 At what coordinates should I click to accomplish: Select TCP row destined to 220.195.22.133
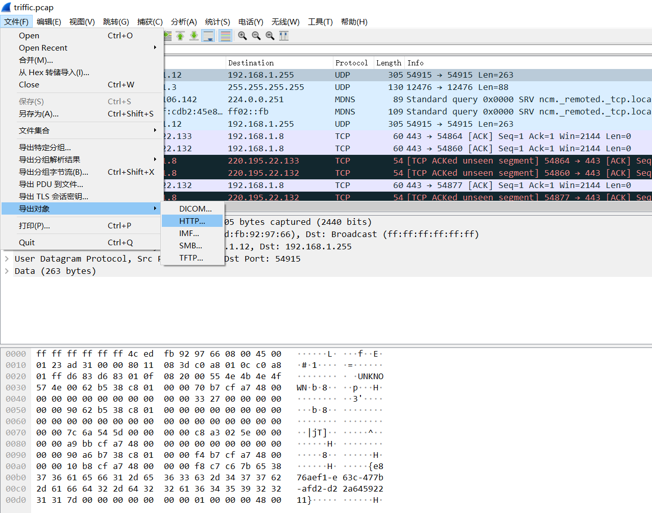[407, 161]
